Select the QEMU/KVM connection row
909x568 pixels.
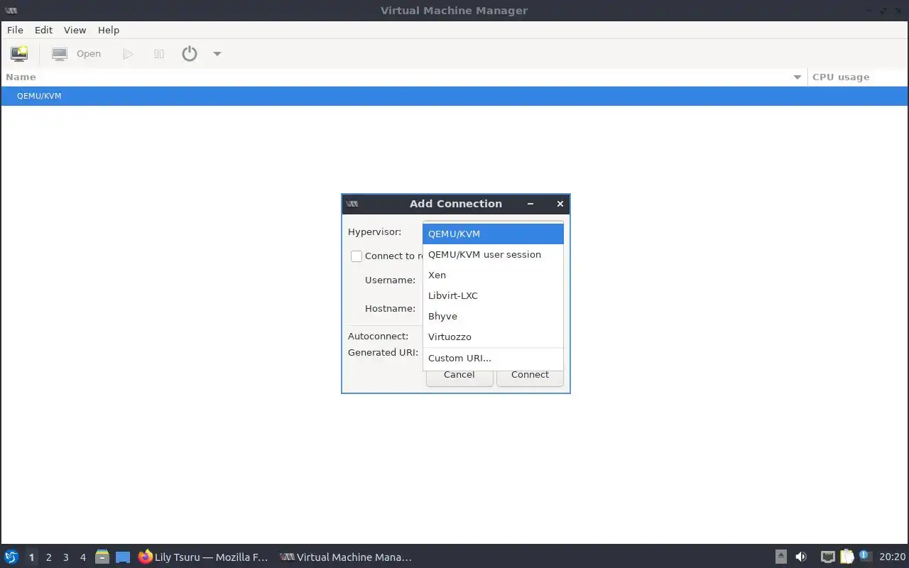pos(454,96)
